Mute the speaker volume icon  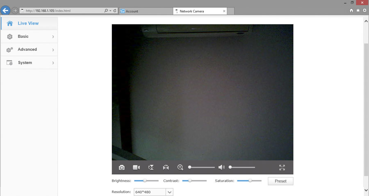point(221,167)
